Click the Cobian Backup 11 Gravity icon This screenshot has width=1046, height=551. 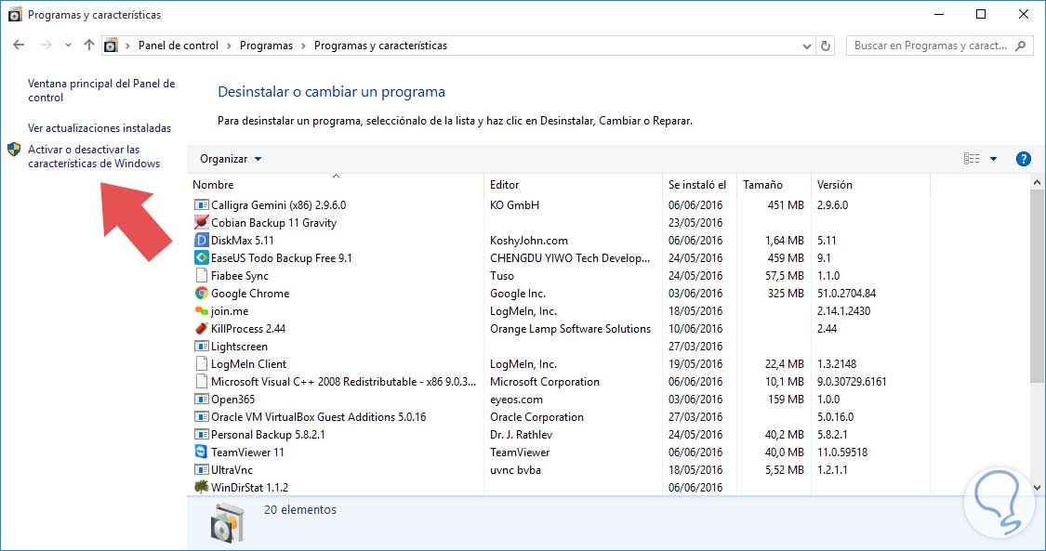coord(202,222)
